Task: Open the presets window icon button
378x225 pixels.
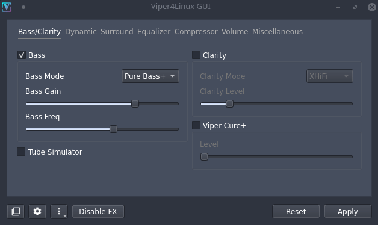Action: (16, 212)
